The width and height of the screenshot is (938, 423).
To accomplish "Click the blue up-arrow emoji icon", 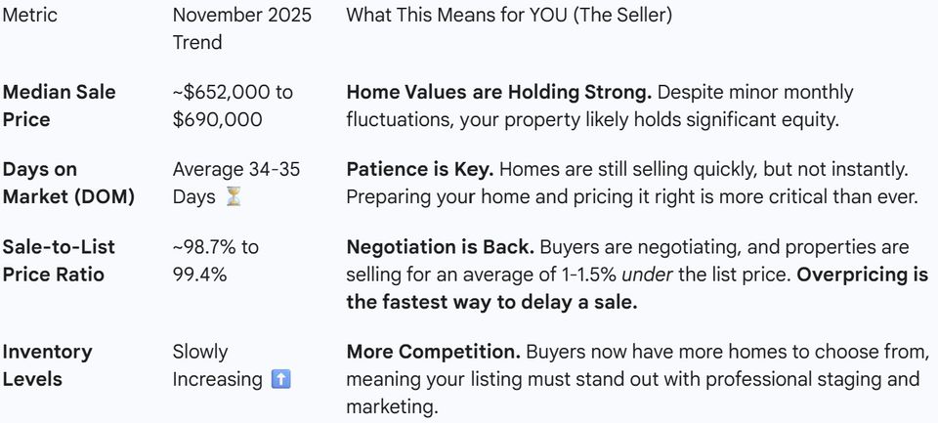I will pos(280,379).
